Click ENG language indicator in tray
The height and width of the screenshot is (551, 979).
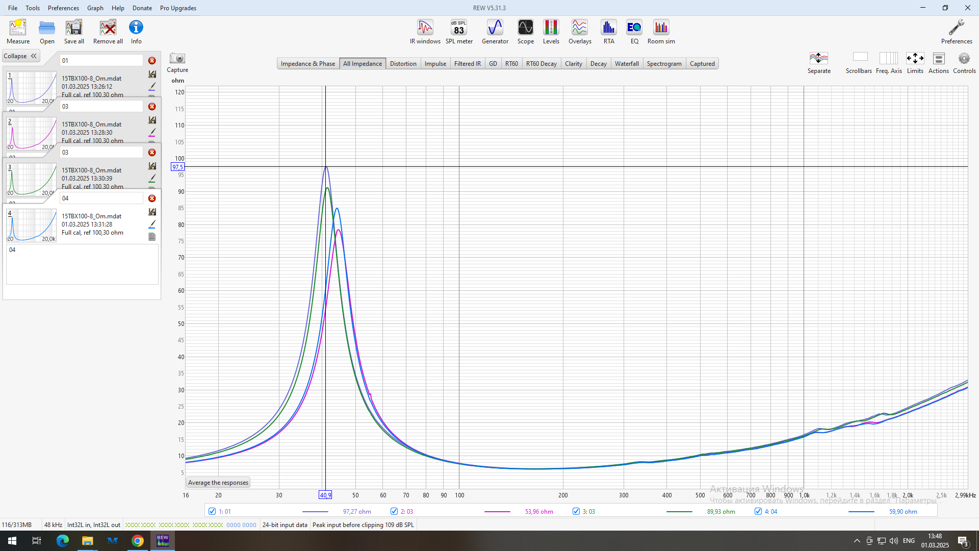909,541
